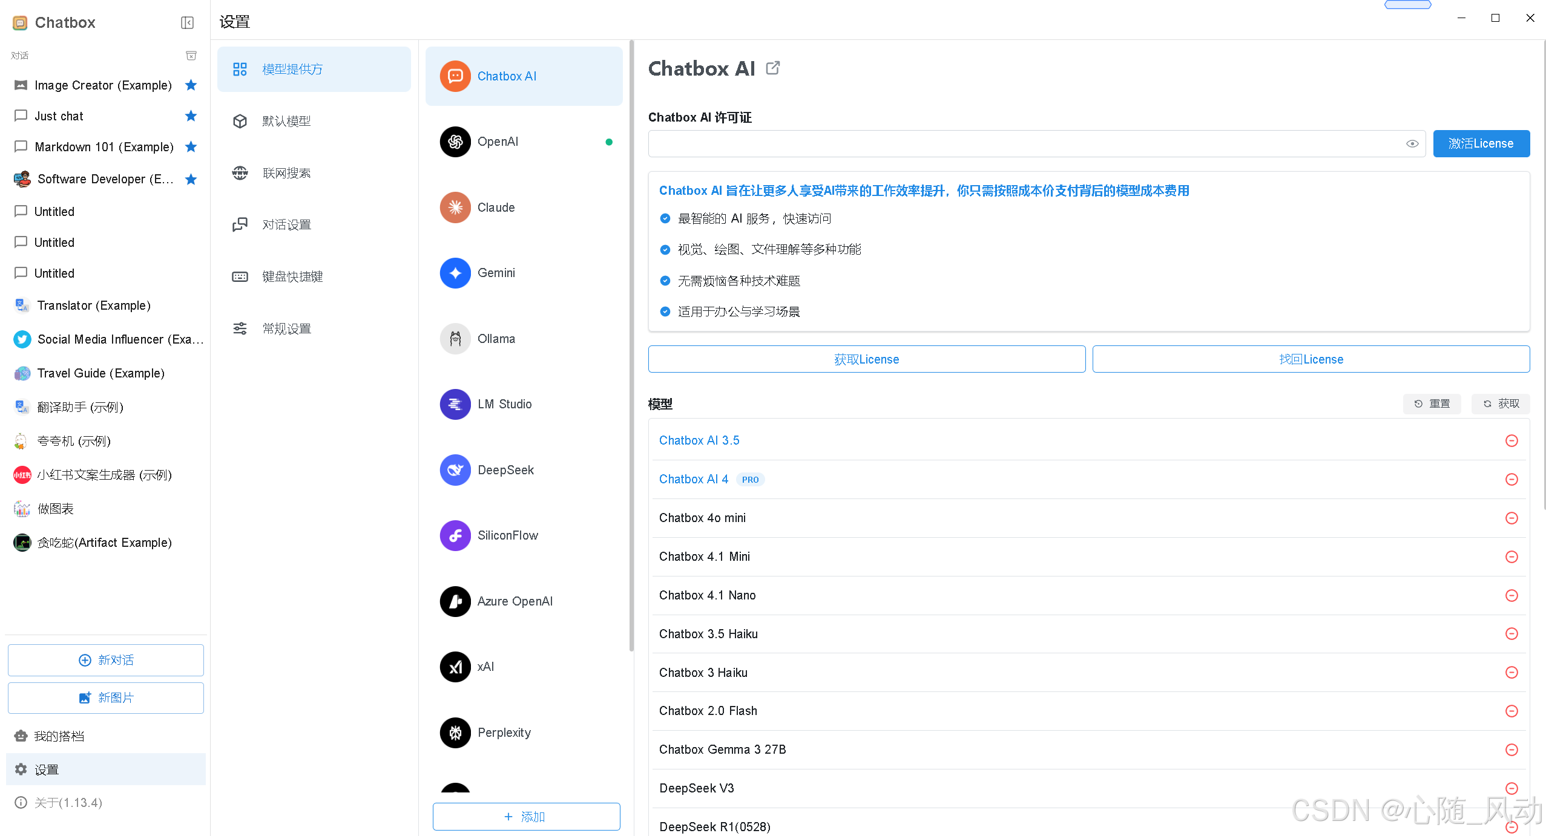Choose the Ollama provider icon
This screenshot has width=1546, height=836.
[x=455, y=339]
